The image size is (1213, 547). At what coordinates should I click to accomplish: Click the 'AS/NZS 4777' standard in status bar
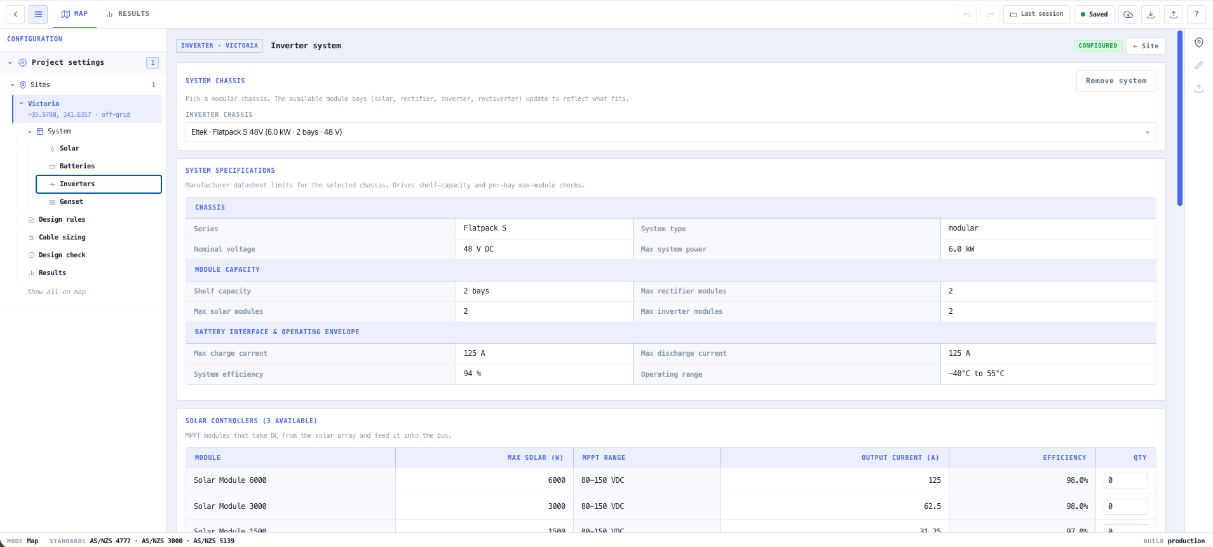[x=110, y=541]
